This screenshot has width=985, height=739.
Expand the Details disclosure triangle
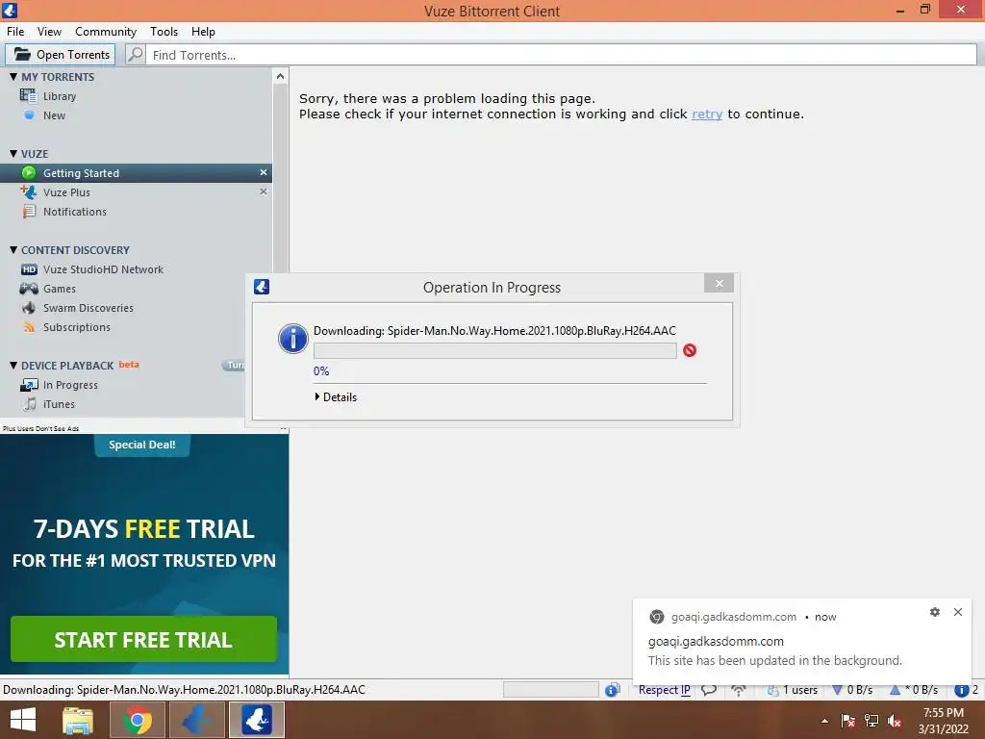317,396
